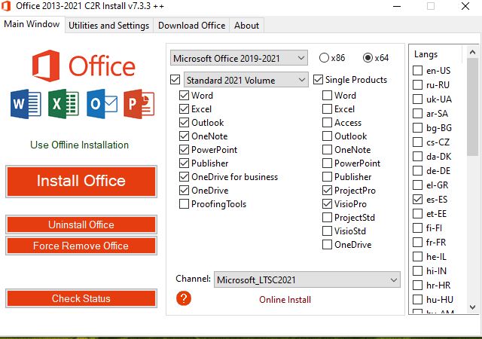Screen dimensions: 482x339
Task: Check OneNote under Single Products
Action: (x=327, y=149)
